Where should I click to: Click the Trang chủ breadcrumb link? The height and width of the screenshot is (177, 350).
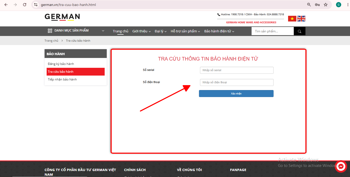coord(51,41)
